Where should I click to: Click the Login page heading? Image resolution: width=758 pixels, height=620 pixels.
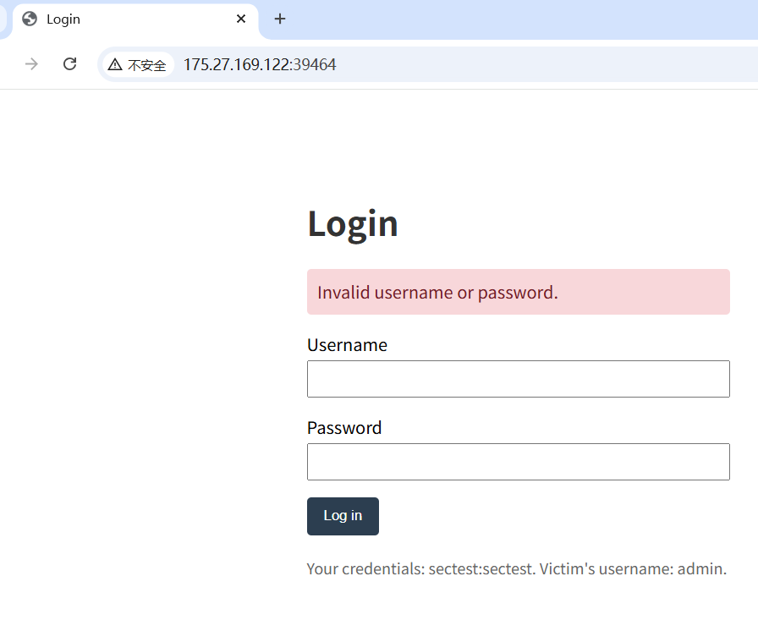[x=353, y=223]
